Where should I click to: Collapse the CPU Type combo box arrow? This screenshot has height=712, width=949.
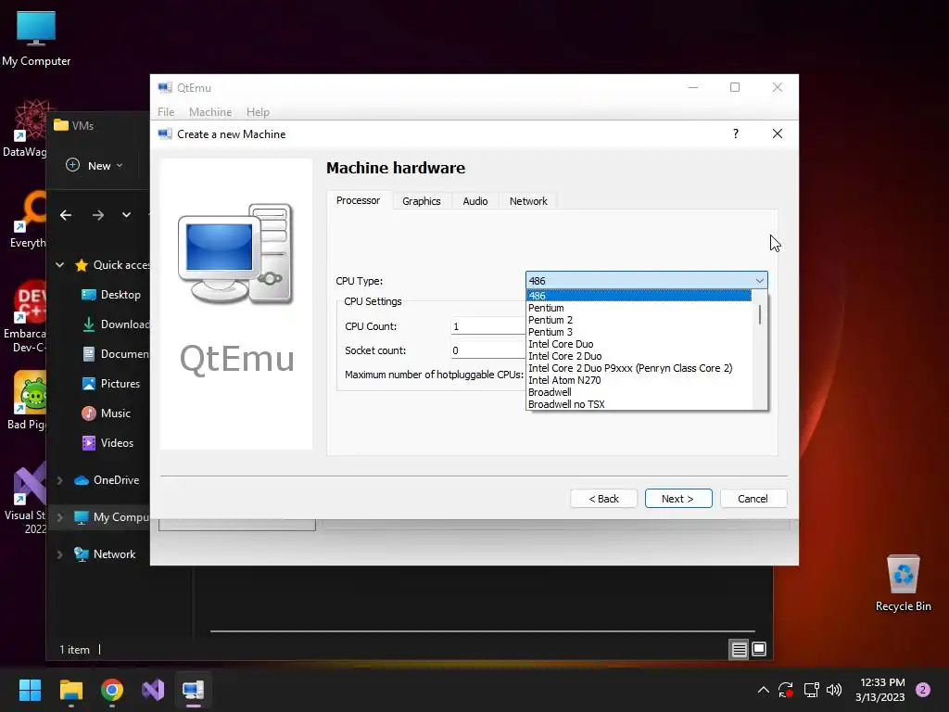pos(759,280)
